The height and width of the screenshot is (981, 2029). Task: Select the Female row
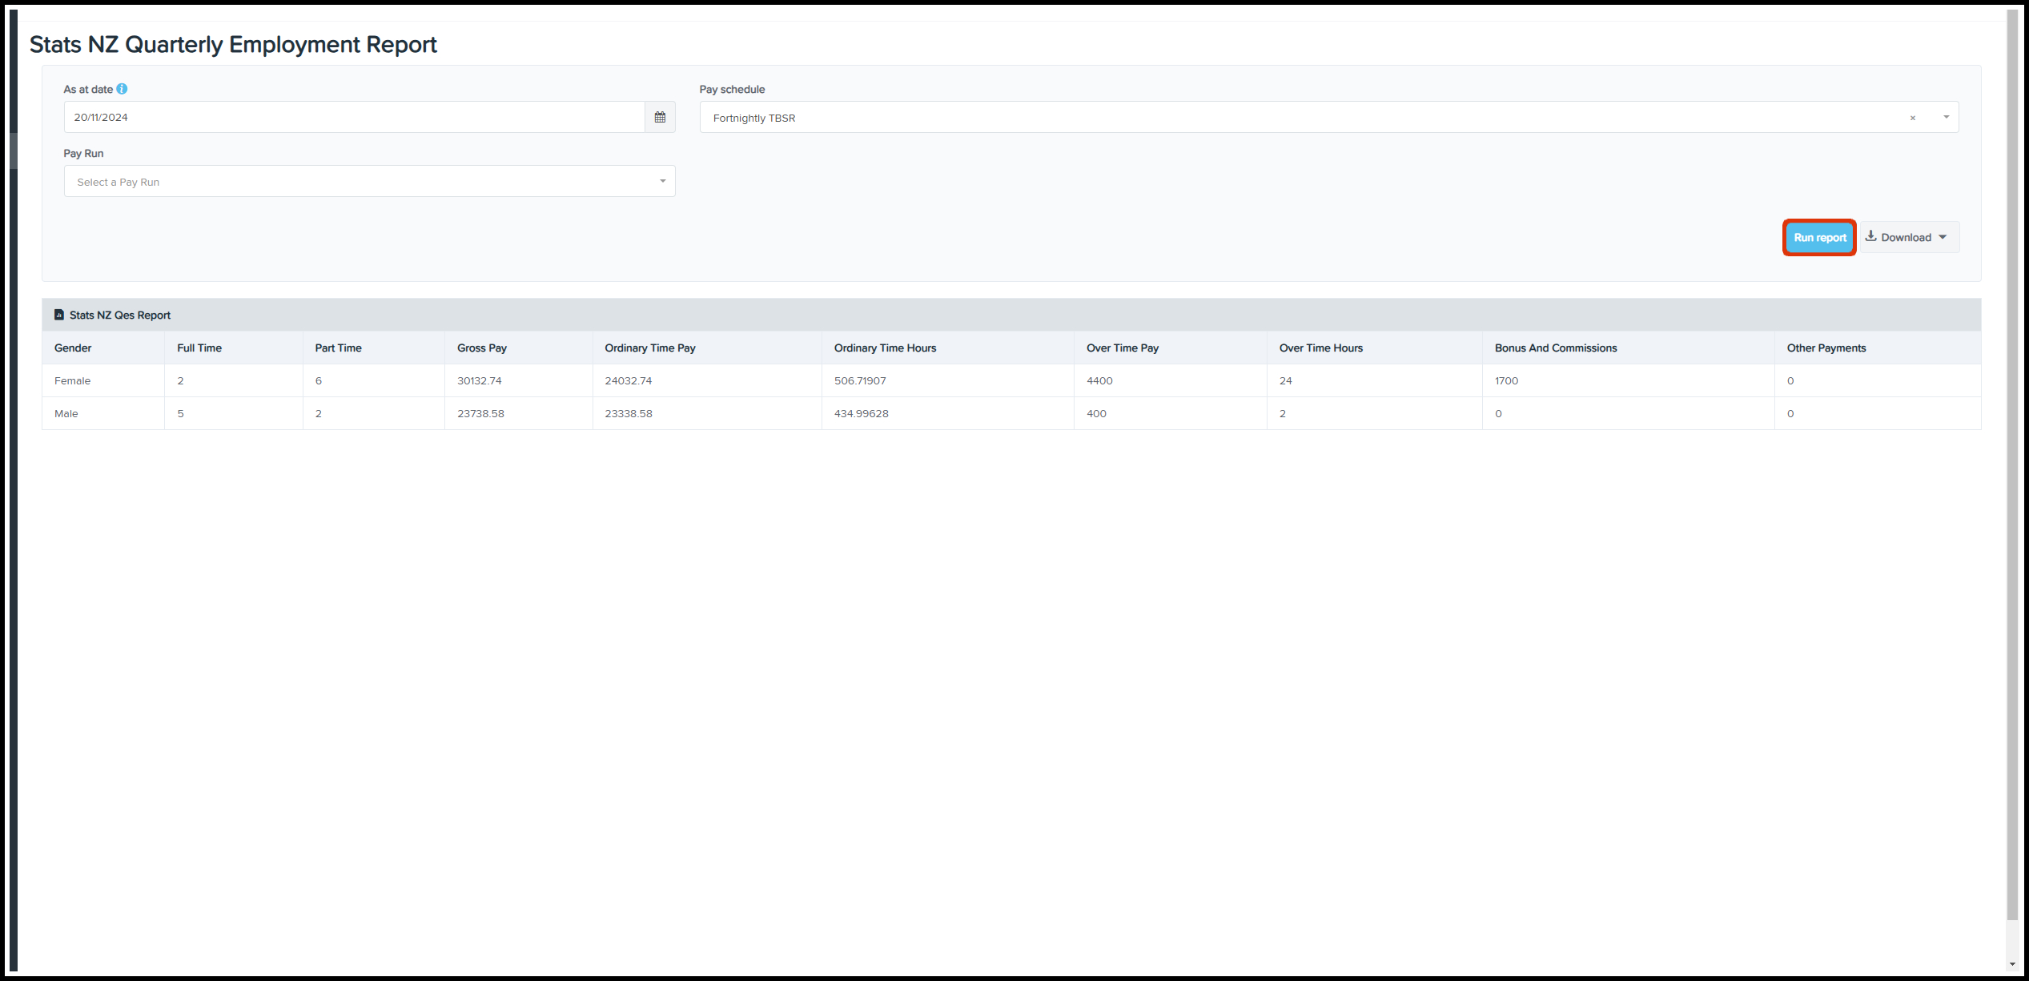(x=72, y=380)
